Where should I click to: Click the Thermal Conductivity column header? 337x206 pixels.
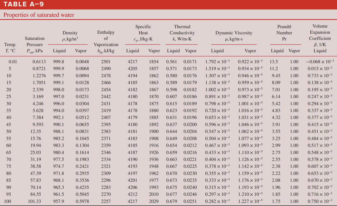[x=182, y=33]
